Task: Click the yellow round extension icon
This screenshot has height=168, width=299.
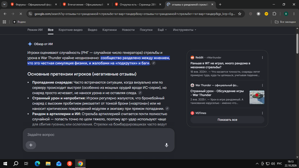Action: click(x=266, y=14)
